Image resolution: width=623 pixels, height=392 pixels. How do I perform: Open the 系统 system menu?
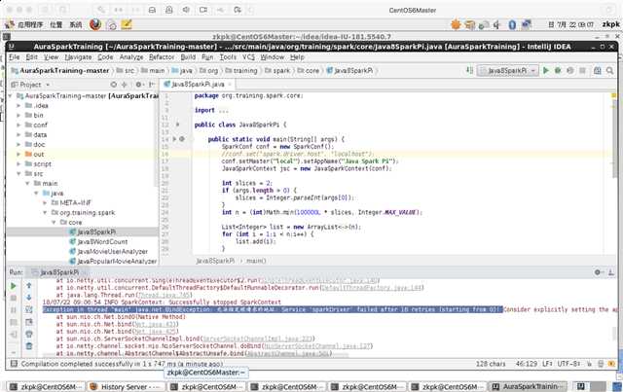point(76,24)
